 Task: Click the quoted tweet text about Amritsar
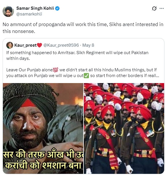[77, 56]
